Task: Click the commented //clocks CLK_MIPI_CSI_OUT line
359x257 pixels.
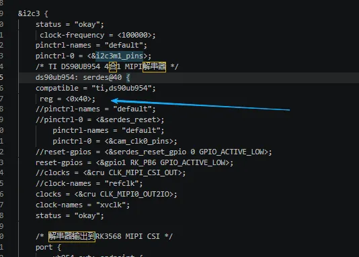Action: (110, 172)
